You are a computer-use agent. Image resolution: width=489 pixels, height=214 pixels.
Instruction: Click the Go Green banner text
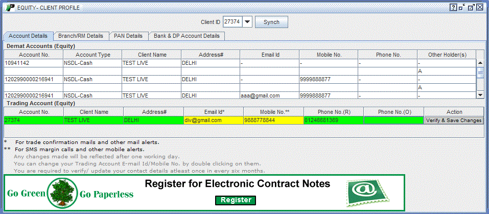point(27,195)
